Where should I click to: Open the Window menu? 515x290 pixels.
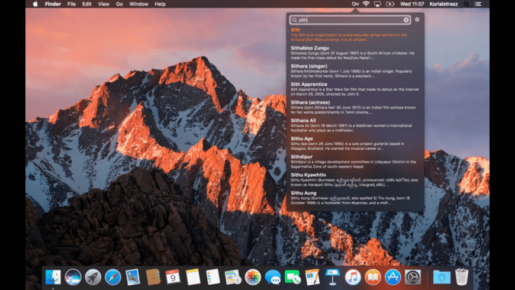[x=139, y=4]
